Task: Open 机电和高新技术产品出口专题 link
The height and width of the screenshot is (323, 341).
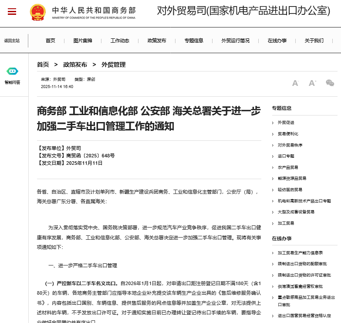Action: pyautogui.click(x=304, y=201)
